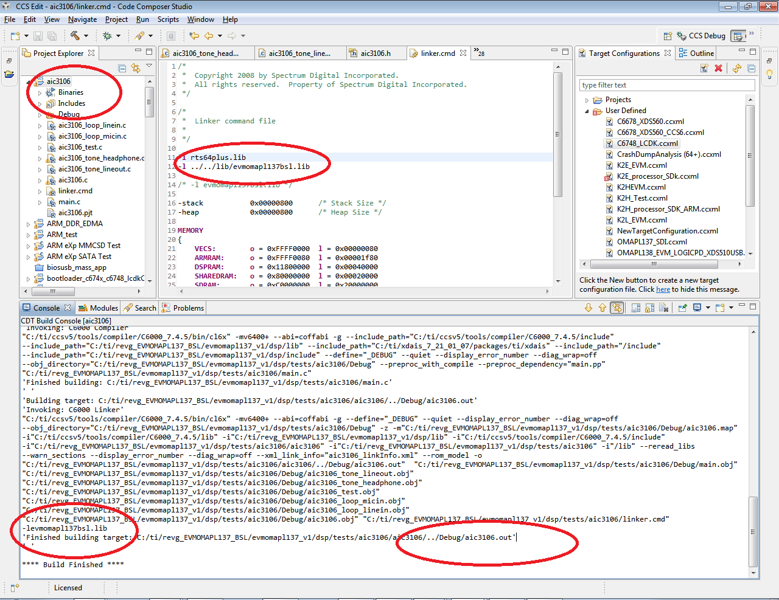
Task: Create a new target configuration icon
Action: (704, 68)
